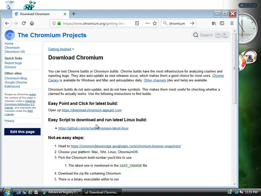
Task: Open the Recycle Bin on the desktop
Action: (10, 5)
